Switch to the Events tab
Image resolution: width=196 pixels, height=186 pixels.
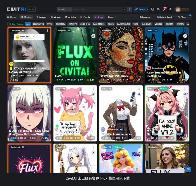[85, 17]
